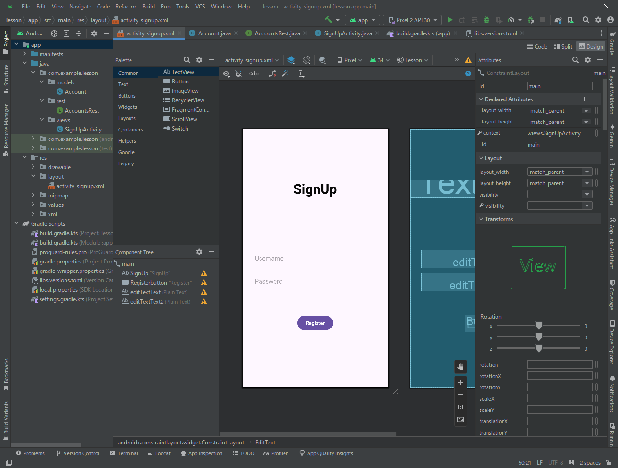Image resolution: width=618 pixels, height=468 pixels.
Task: Open the Gradle tool window on the right edge
Action: (612, 43)
